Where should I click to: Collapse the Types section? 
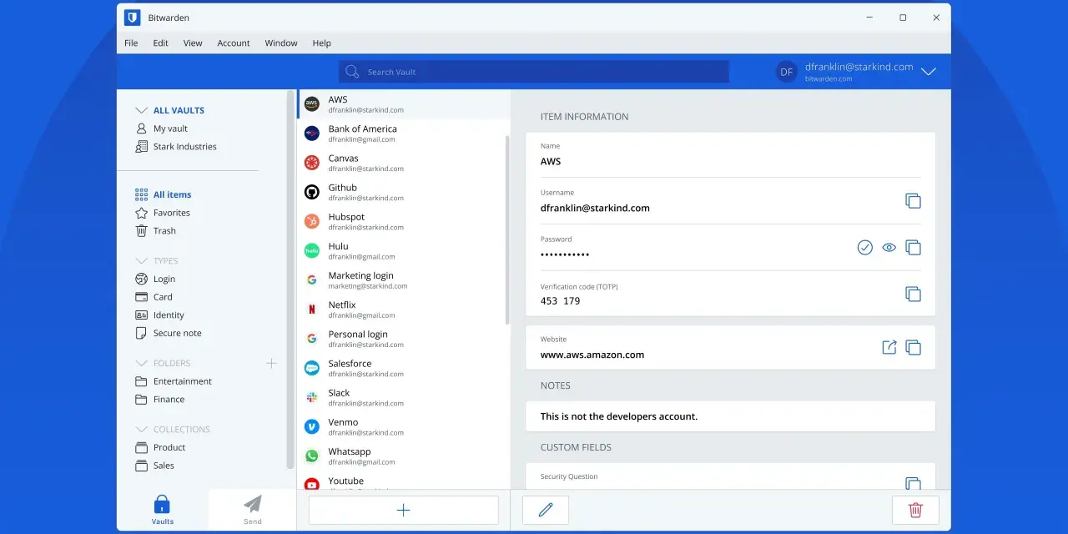(141, 261)
